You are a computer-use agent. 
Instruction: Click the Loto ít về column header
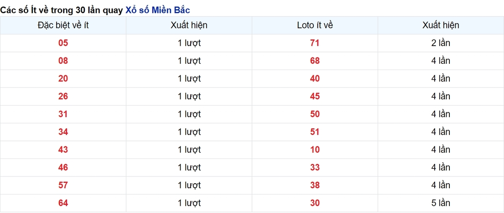coord(315,25)
